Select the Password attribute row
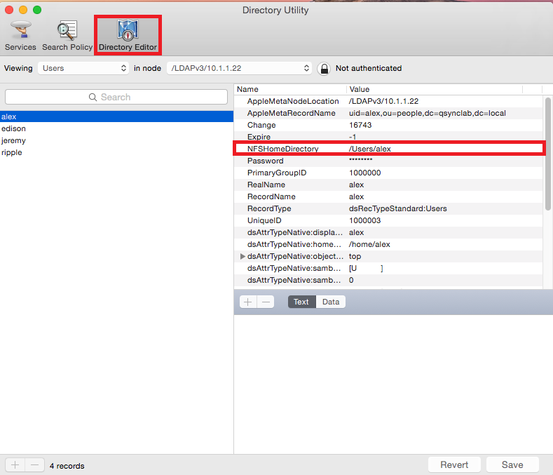 pos(388,161)
